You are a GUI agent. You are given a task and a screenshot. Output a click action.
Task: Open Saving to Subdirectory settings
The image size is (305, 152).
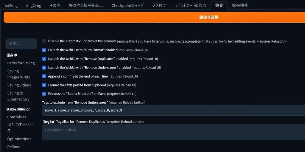18,96
